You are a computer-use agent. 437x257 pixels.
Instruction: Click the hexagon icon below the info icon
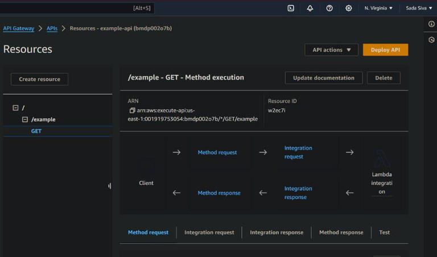coord(431,40)
